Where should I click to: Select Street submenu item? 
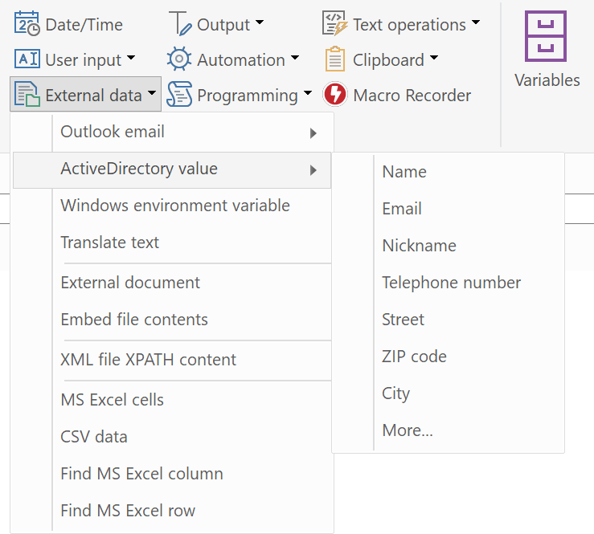click(449, 320)
